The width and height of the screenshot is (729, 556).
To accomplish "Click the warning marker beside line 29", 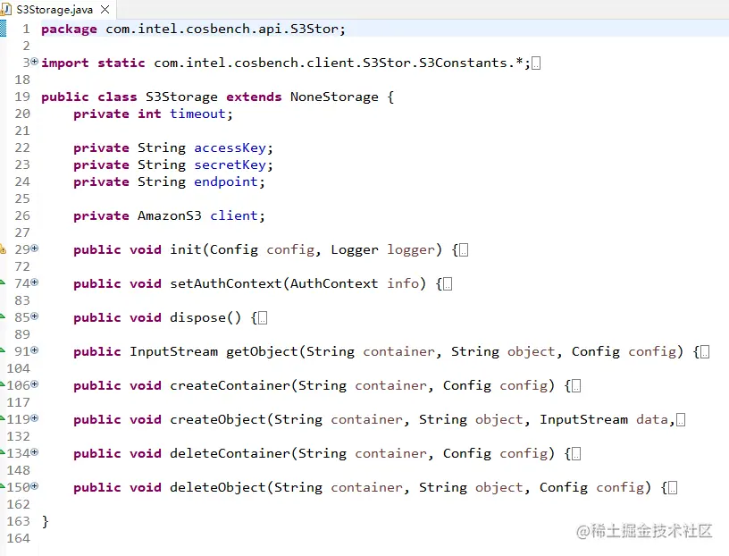I will [6, 249].
